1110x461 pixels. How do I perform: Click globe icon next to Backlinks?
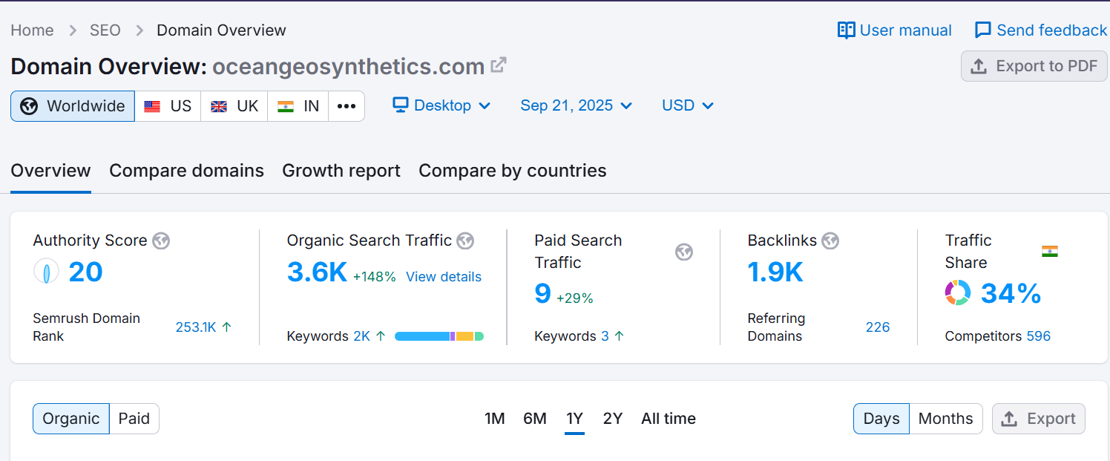pyautogui.click(x=830, y=241)
